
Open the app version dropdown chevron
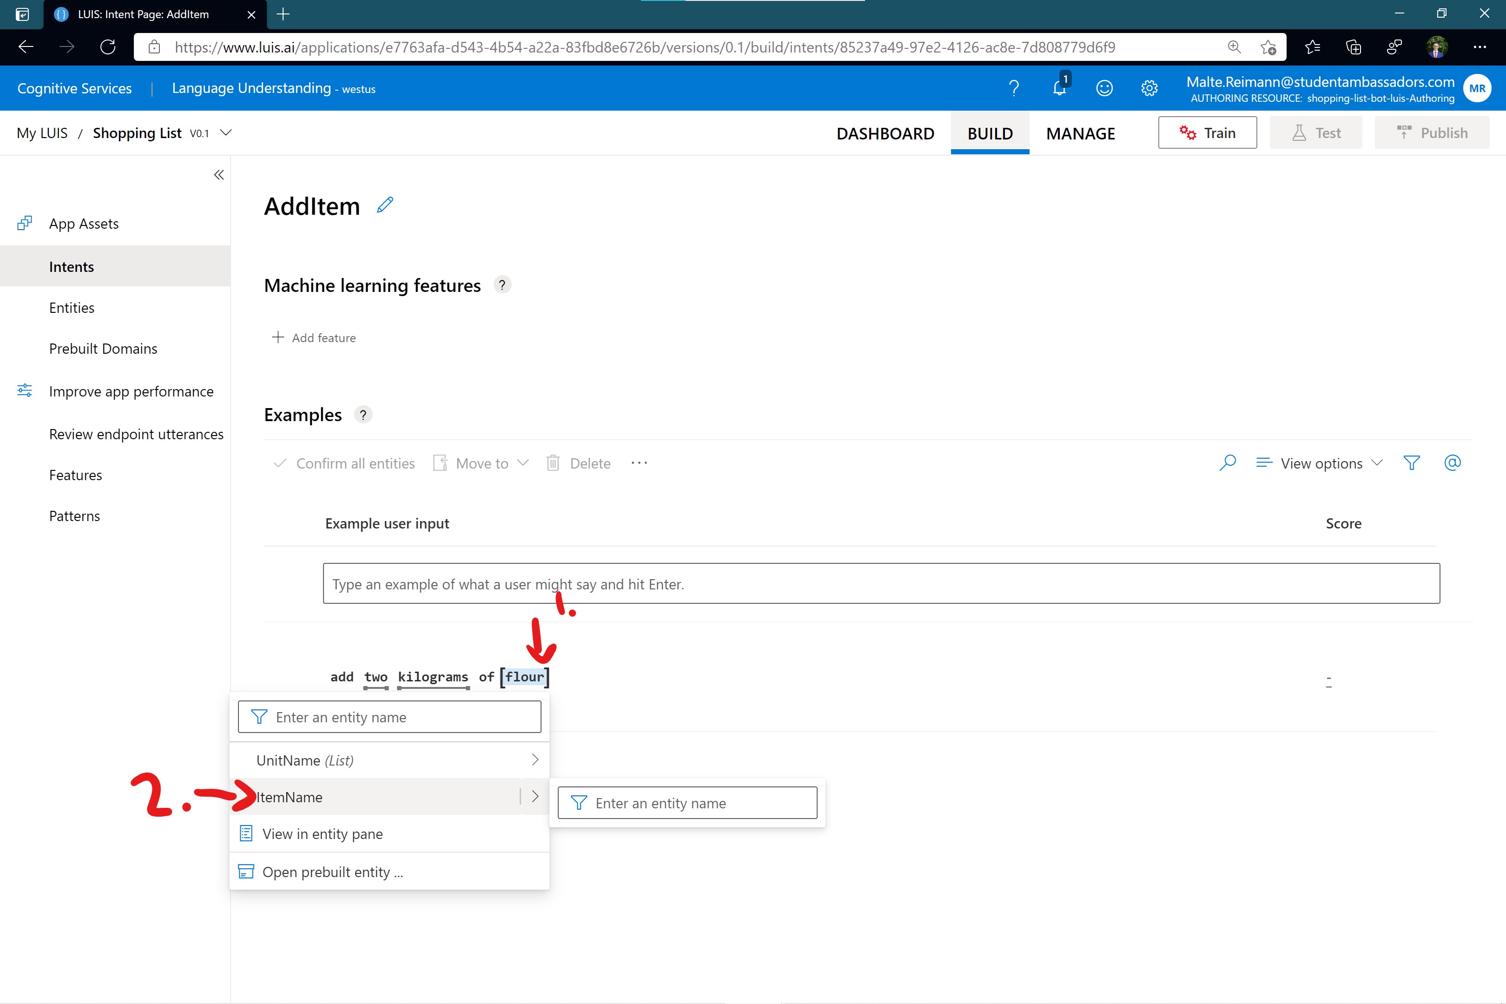[225, 132]
